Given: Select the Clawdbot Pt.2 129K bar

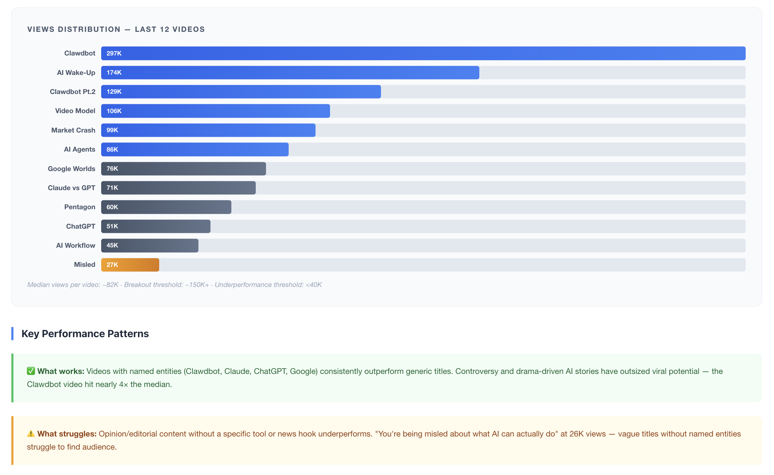Looking at the screenshot, I should (241, 92).
